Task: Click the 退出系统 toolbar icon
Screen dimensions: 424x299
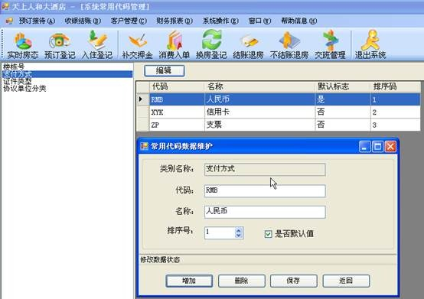Action: [x=370, y=45]
